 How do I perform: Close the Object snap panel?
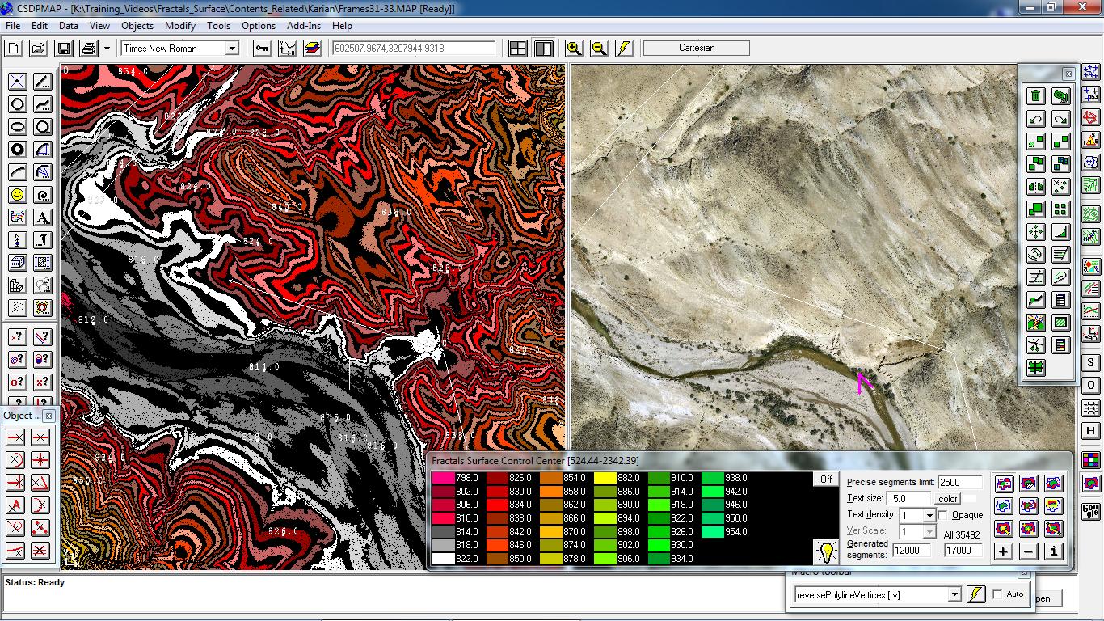[48, 416]
